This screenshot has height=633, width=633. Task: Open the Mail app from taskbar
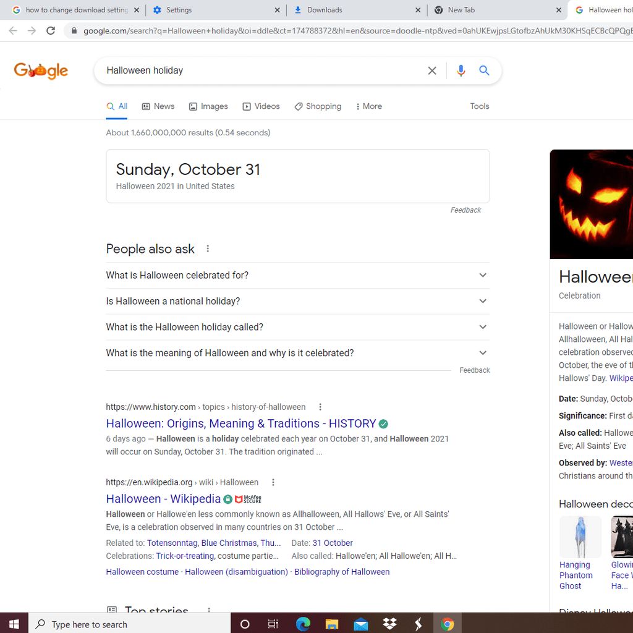[x=360, y=624]
